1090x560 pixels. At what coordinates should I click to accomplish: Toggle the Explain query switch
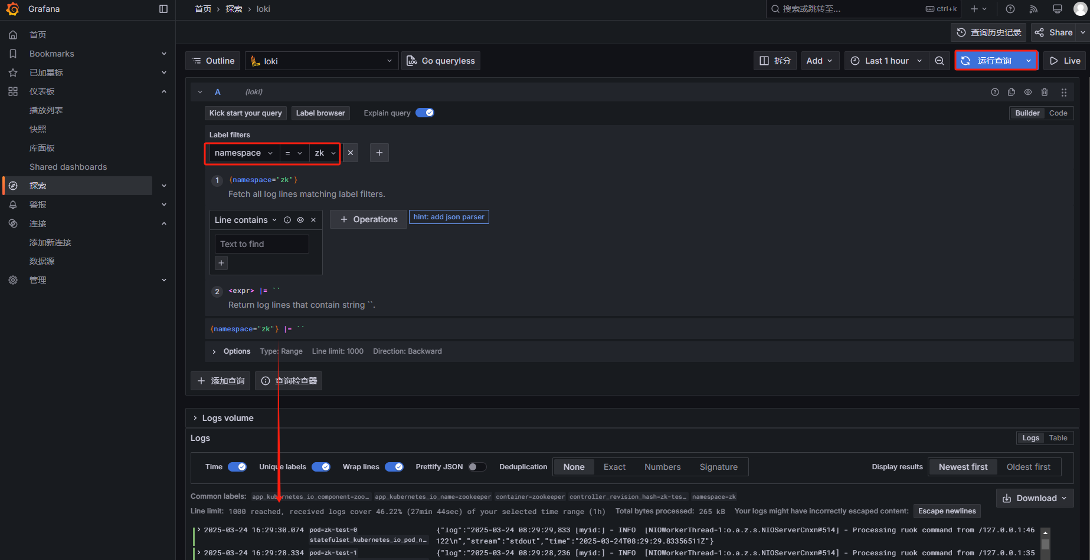tap(425, 113)
